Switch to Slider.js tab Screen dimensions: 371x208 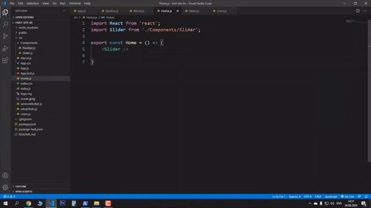pos(194,11)
